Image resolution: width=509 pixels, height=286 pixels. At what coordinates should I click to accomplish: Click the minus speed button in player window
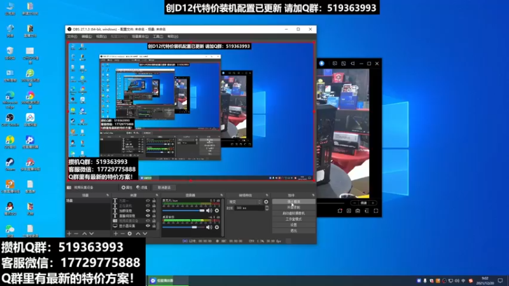[x=354, y=203]
